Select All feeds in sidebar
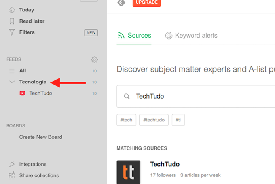 point(23,71)
